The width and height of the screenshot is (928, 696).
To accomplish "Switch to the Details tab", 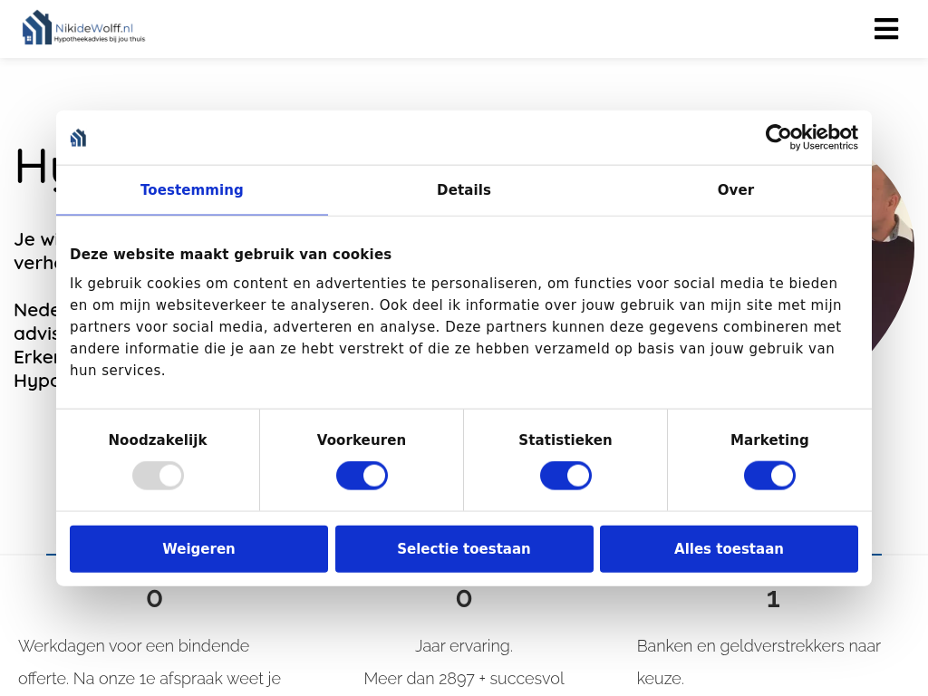I will [x=463, y=190].
